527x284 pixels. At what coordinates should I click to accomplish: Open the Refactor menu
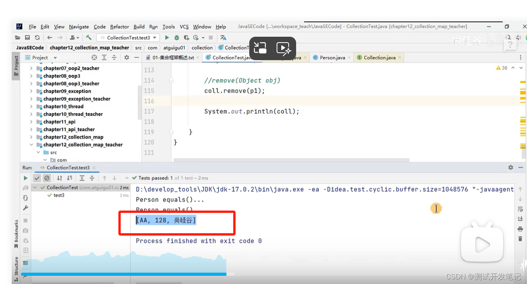[120, 27]
